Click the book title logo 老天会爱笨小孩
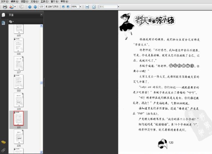The width and height of the screenshot is (212, 154). pyautogui.click(x=155, y=21)
